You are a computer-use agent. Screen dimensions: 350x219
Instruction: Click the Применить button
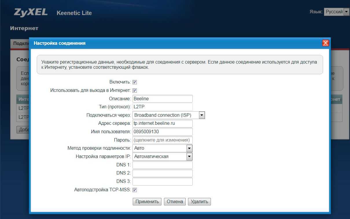pyautogui.click(x=147, y=202)
